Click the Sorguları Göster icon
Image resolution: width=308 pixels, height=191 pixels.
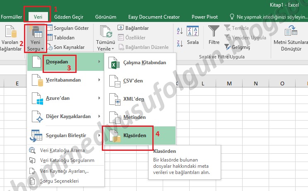click(50, 28)
